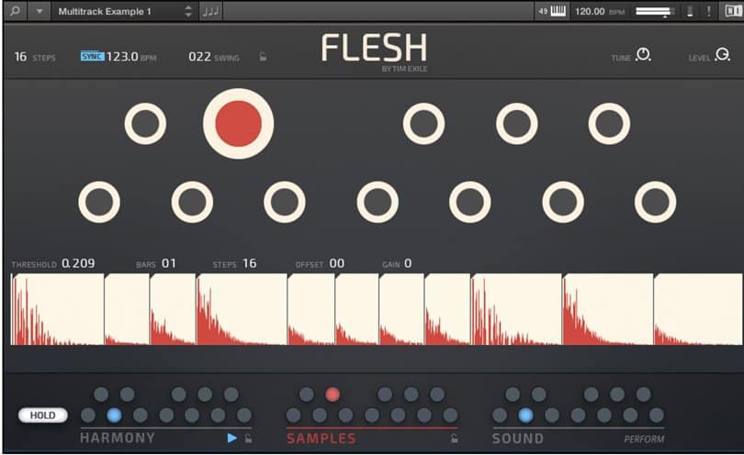Screen dimensions: 744x455
Task: Click the search magnifier icon
Action: (15, 12)
